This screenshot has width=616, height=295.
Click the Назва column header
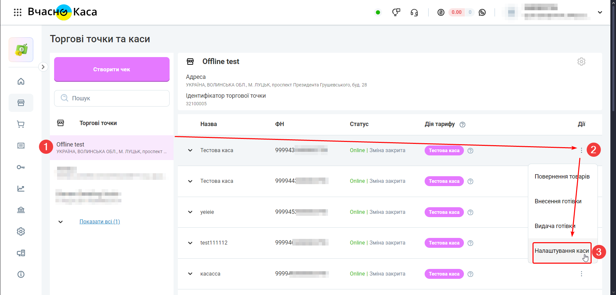(209, 124)
